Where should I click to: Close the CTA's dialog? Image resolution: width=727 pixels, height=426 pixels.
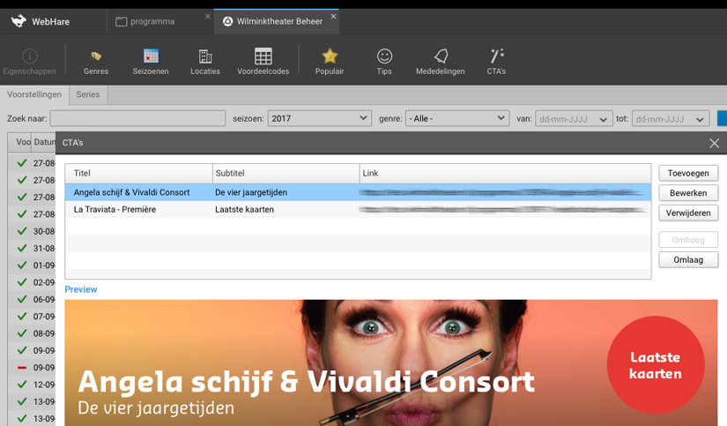coord(714,143)
